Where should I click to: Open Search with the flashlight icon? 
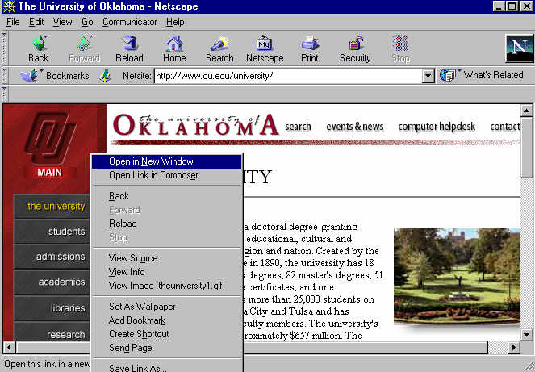(x=219, y=44)
